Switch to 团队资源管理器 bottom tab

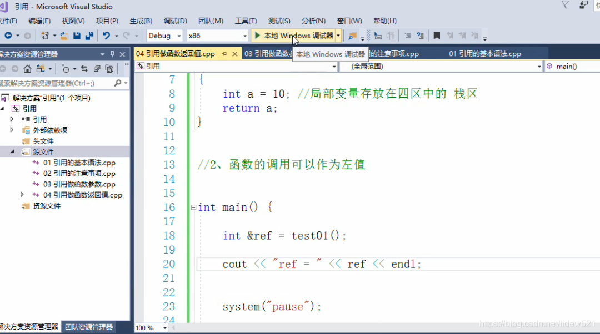pos(89,327)
